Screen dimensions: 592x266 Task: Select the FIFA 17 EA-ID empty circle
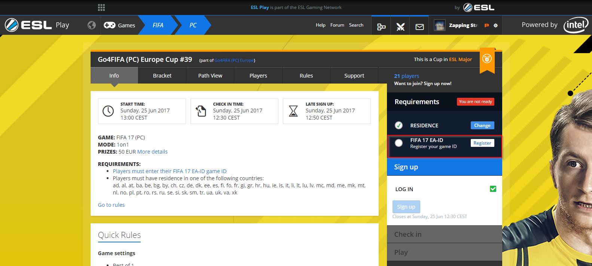point(399,143)
